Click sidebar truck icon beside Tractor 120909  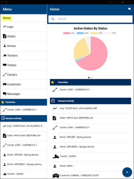pos(5,174)
